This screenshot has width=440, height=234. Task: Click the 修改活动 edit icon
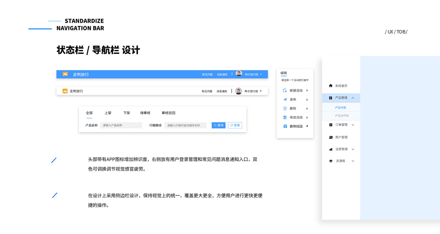click(285, 117)
